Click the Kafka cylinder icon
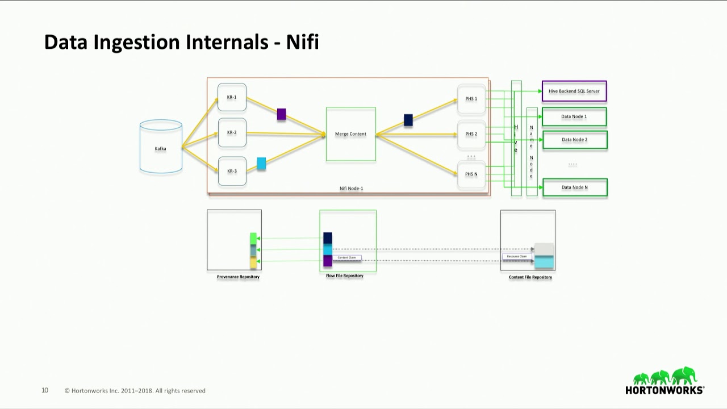The image size is (727, 409). pos(161,147)
